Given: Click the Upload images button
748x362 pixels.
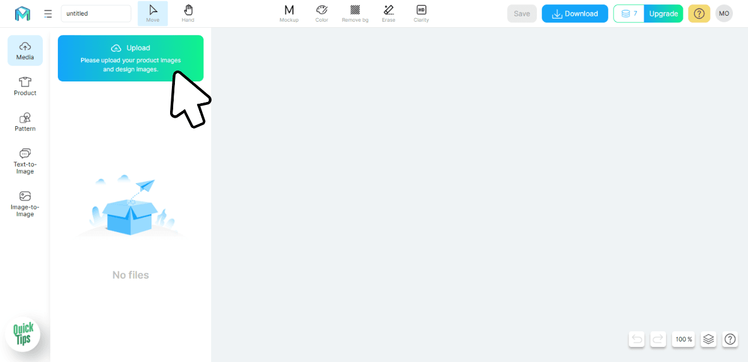Looking at the screenshot, I should (130, 58).
